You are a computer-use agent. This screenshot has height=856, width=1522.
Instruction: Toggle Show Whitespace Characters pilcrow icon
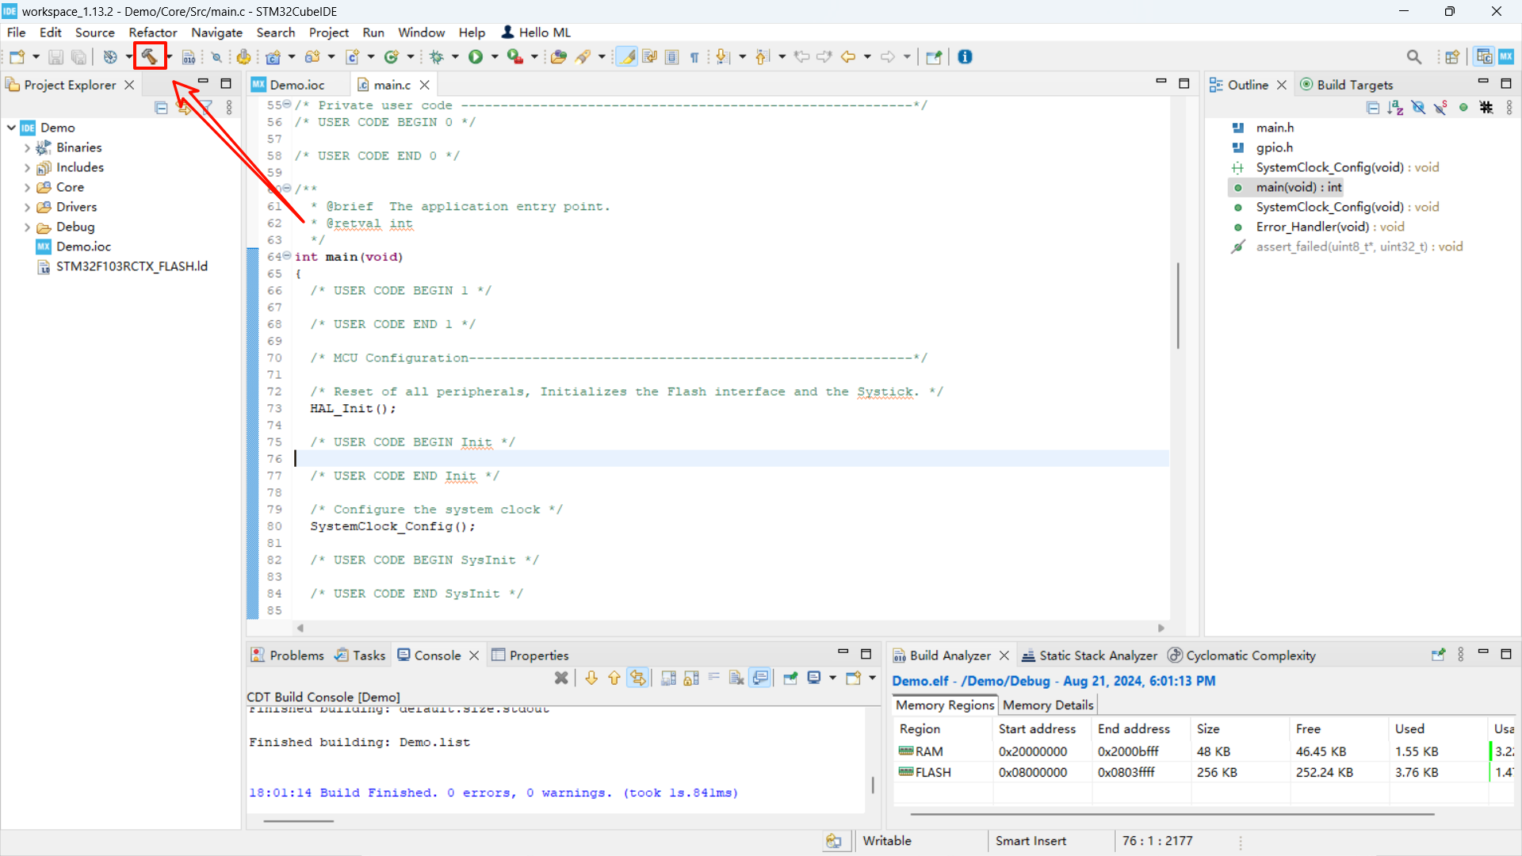(x=694, y=57)
